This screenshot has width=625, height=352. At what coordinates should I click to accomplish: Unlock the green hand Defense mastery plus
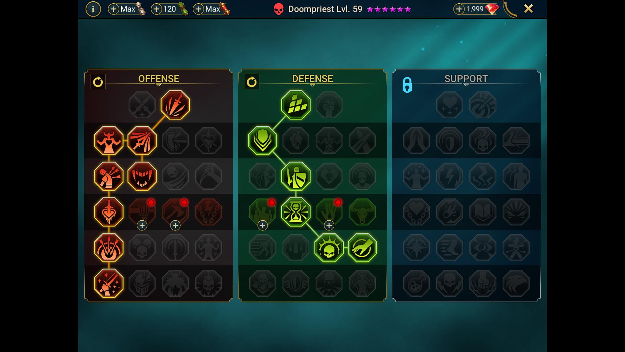pos(329,225)
